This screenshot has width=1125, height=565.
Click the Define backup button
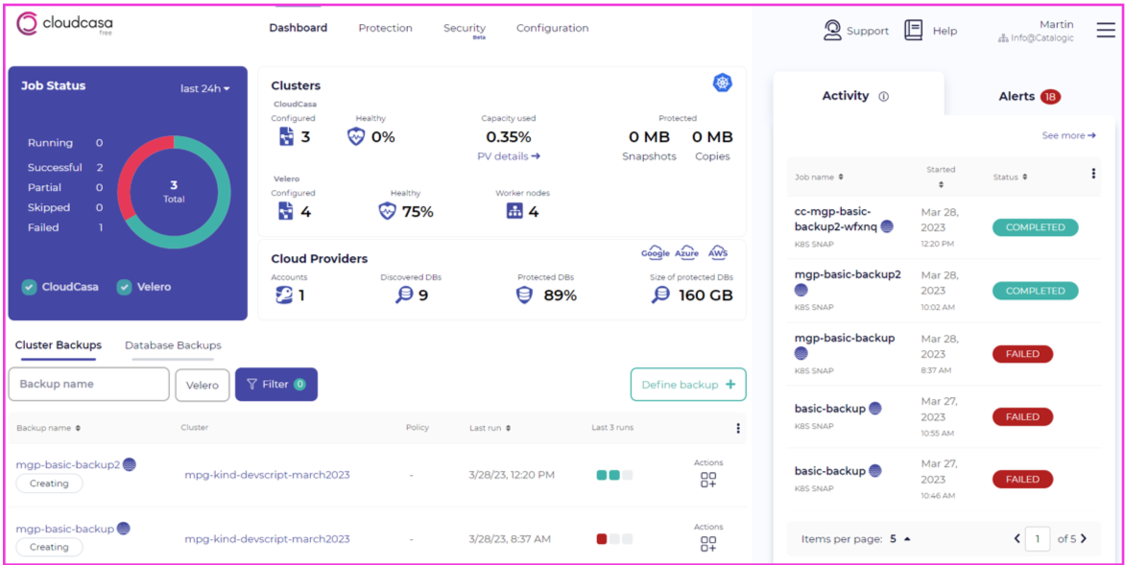pos(687,384)
